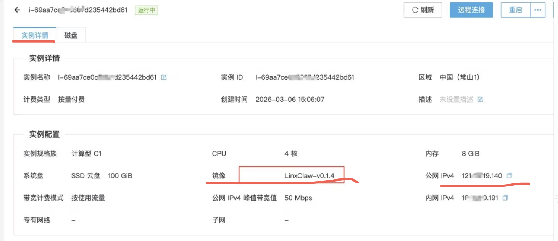Edit the description with pencil icon
This screenshot has width=558, height=241.
[x=481, y=100]
